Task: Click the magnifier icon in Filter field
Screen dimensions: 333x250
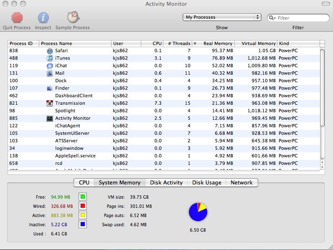Action: pos(272,18)
